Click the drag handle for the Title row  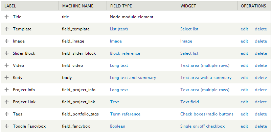point(6,17)
